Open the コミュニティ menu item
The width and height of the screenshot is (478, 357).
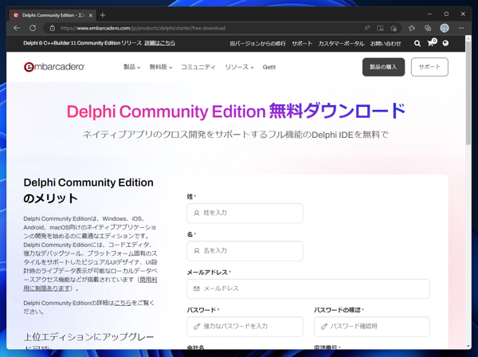coord(198,67)
